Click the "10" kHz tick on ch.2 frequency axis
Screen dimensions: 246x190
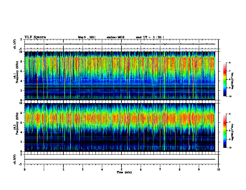click(21, 103)
